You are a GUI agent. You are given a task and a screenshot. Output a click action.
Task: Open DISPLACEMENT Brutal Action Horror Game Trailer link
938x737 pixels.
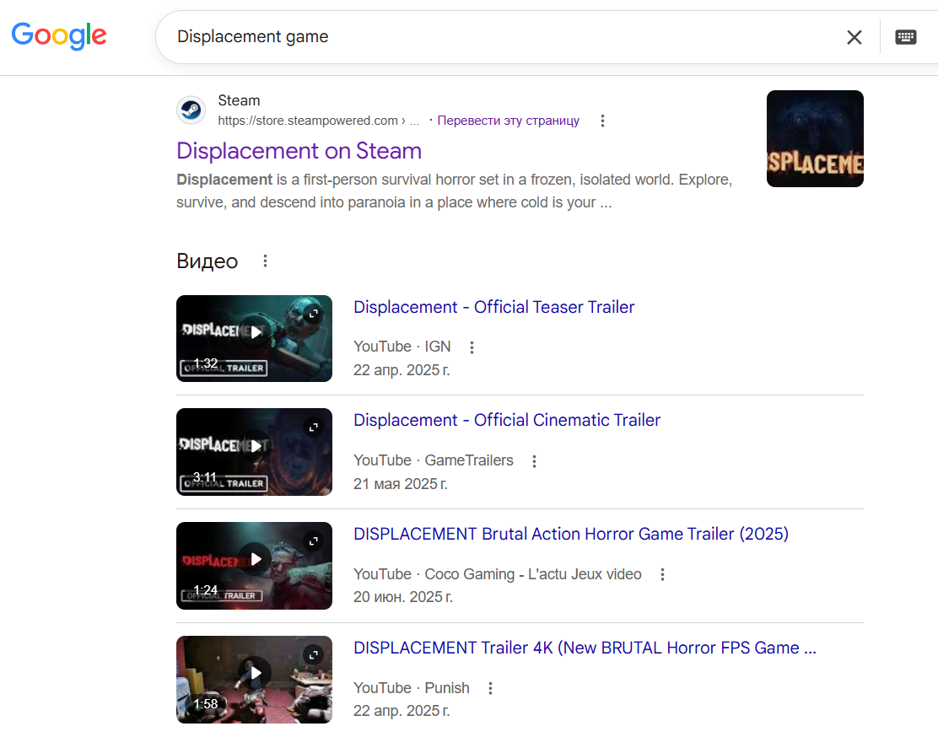(571, 534)
